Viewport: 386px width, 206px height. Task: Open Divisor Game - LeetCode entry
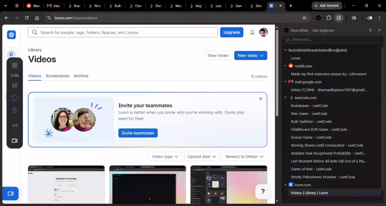pyautogui.click(x=311, y=137)
